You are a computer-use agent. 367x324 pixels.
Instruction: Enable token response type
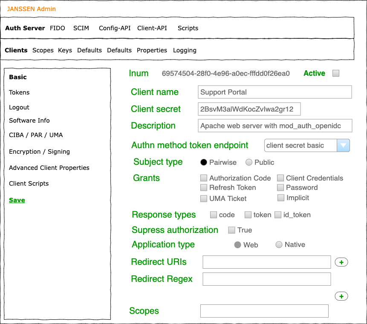[x=248, y=215]
